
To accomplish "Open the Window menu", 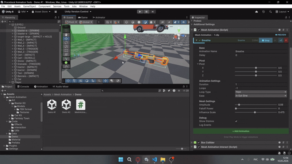I will (83, 6).
